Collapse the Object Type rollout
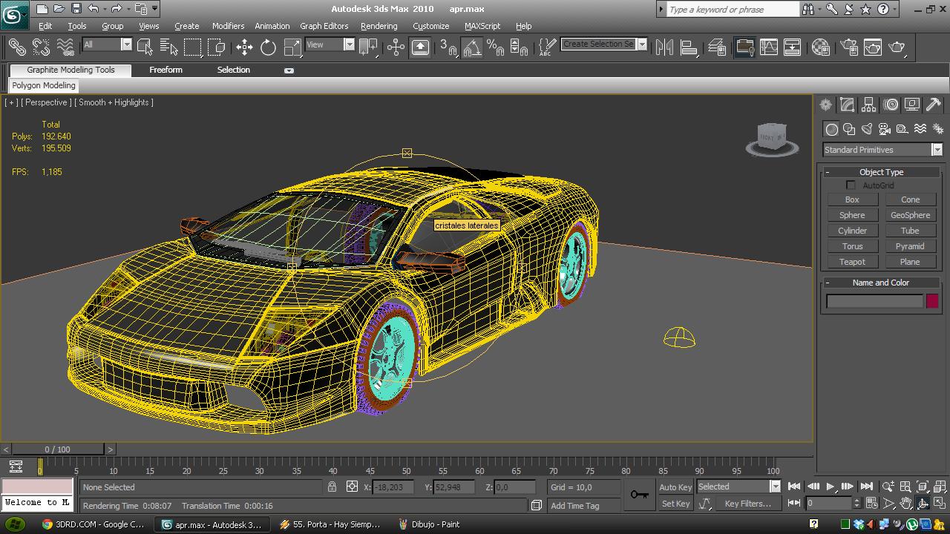Viewport: 950px width, 534px height. click(x=881, y=172)
